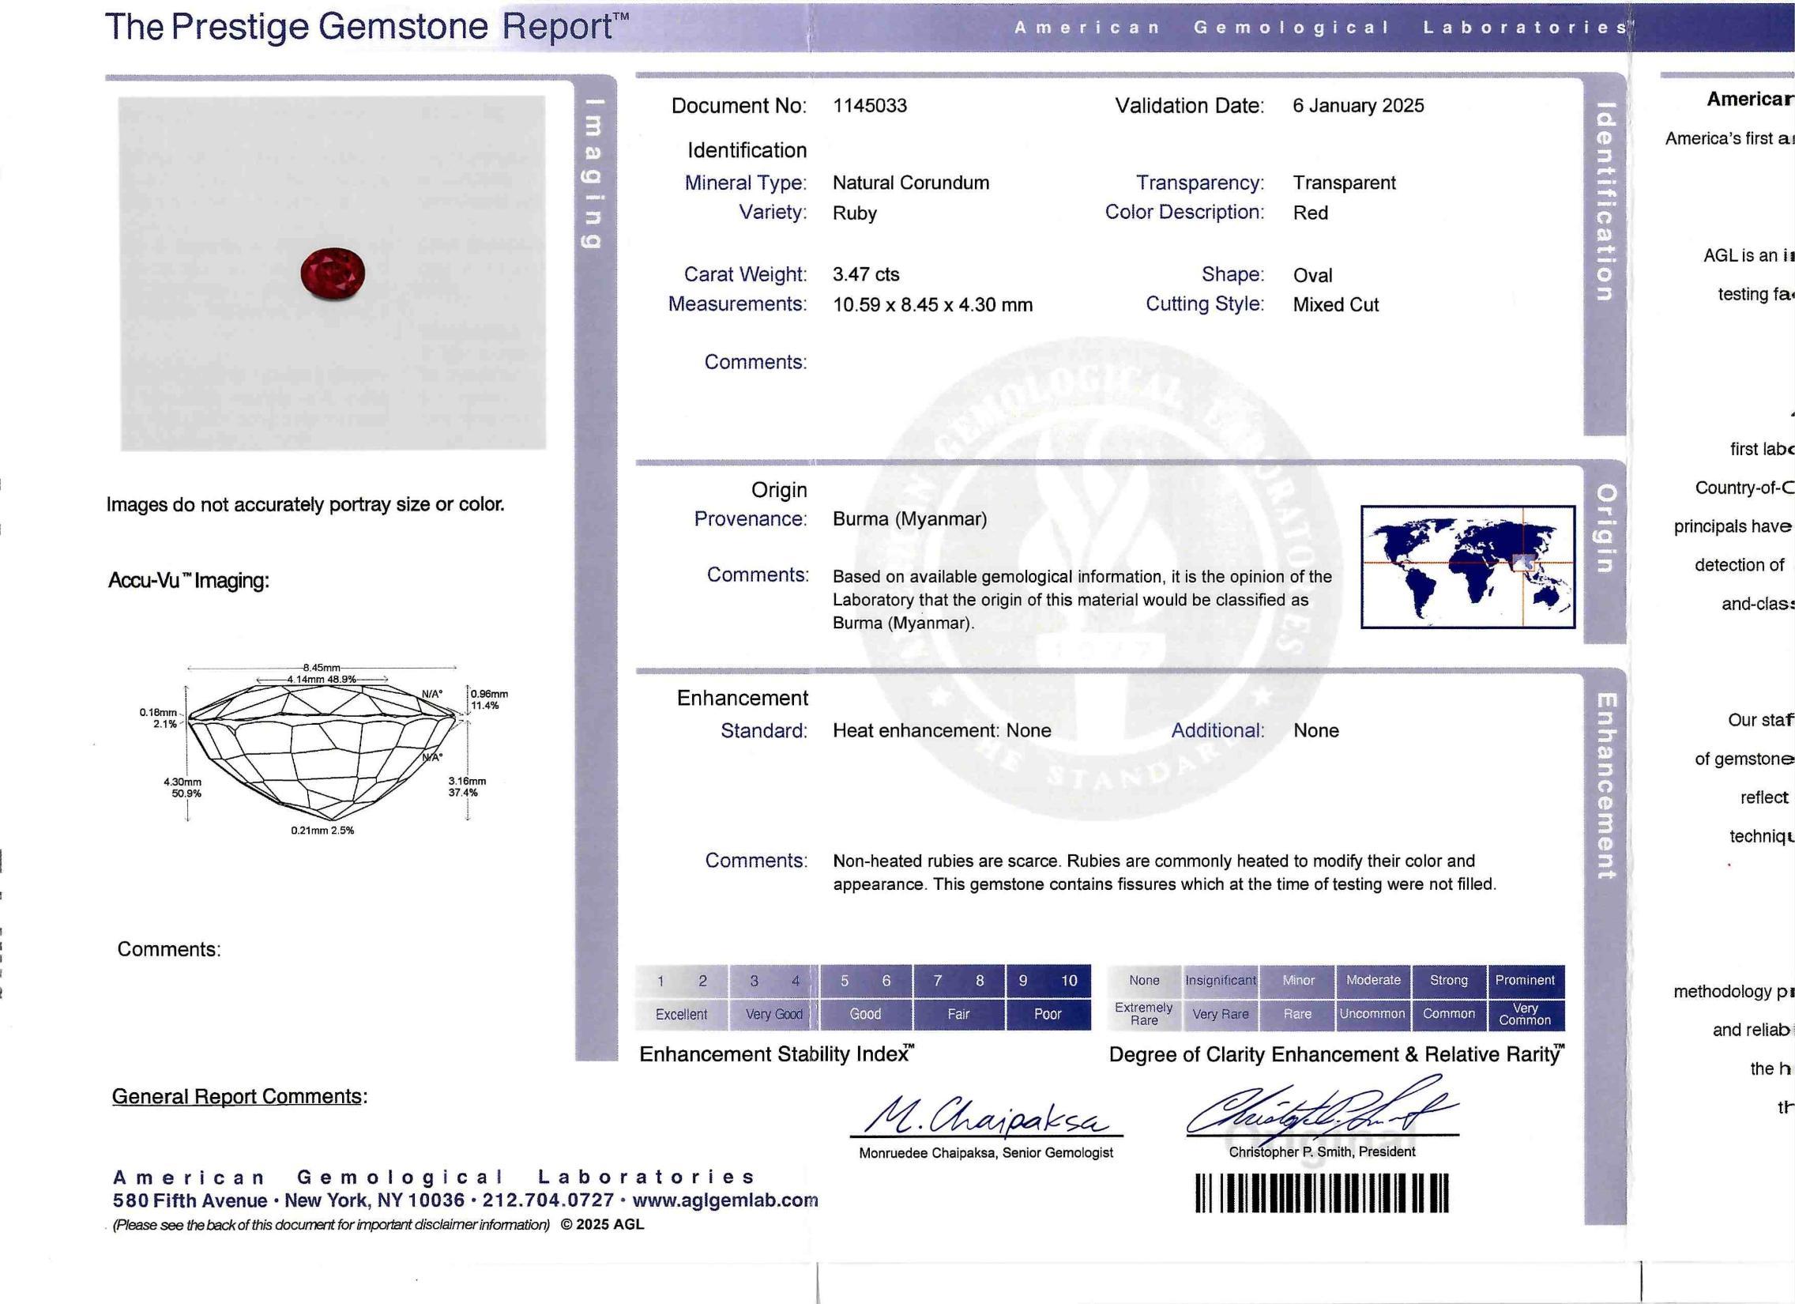
Task: Click transparency value 'Transparent'
Action: (x=1345, y=183)
